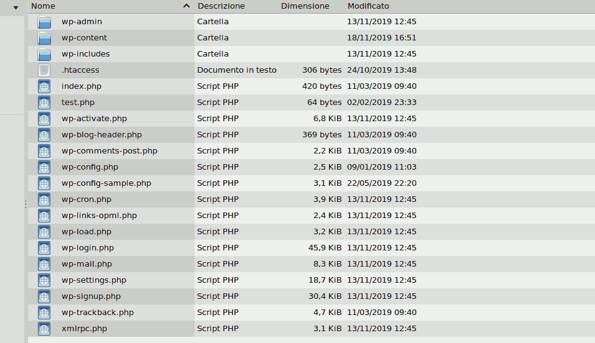
Task: Click the '64 bytes' size of test.php
Action: tap(325, 103)
